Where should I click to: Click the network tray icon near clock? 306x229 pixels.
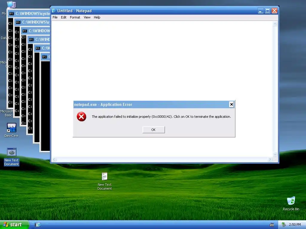[x=284, y=225]
